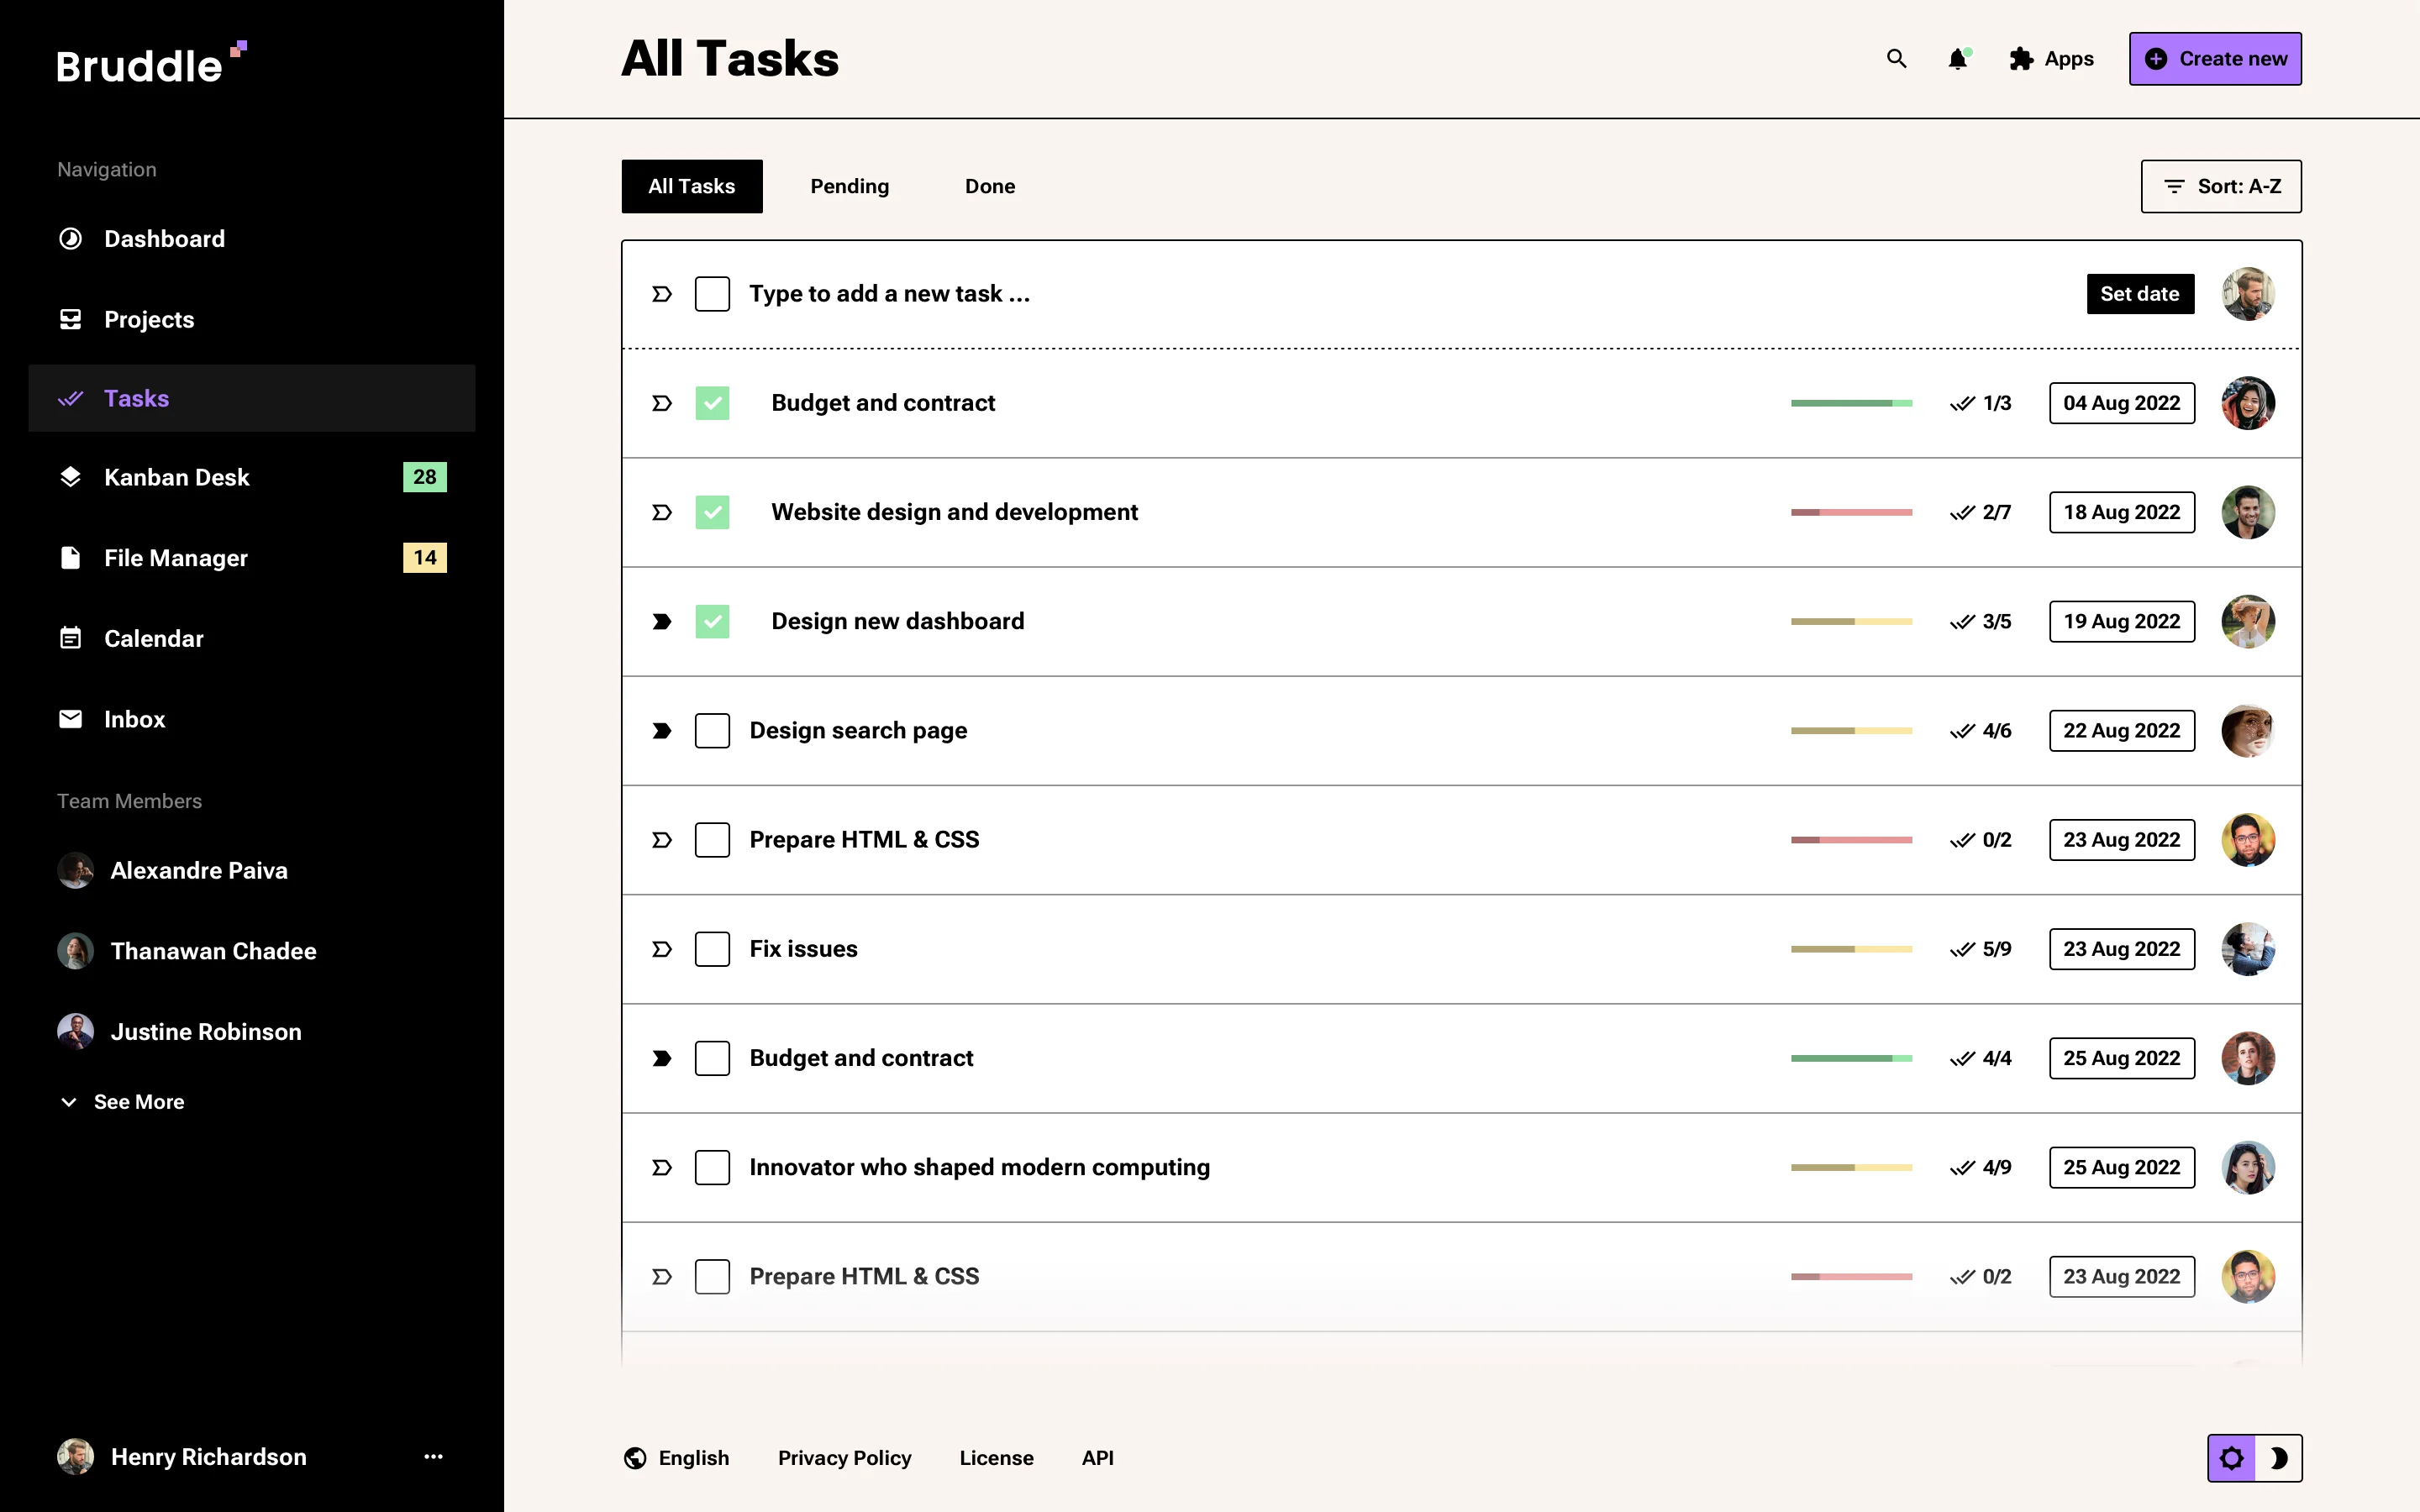The image size is (2420, 1512).
Task: Select the Kanban Desk sidebar icon
Action: tap(70, 477)
